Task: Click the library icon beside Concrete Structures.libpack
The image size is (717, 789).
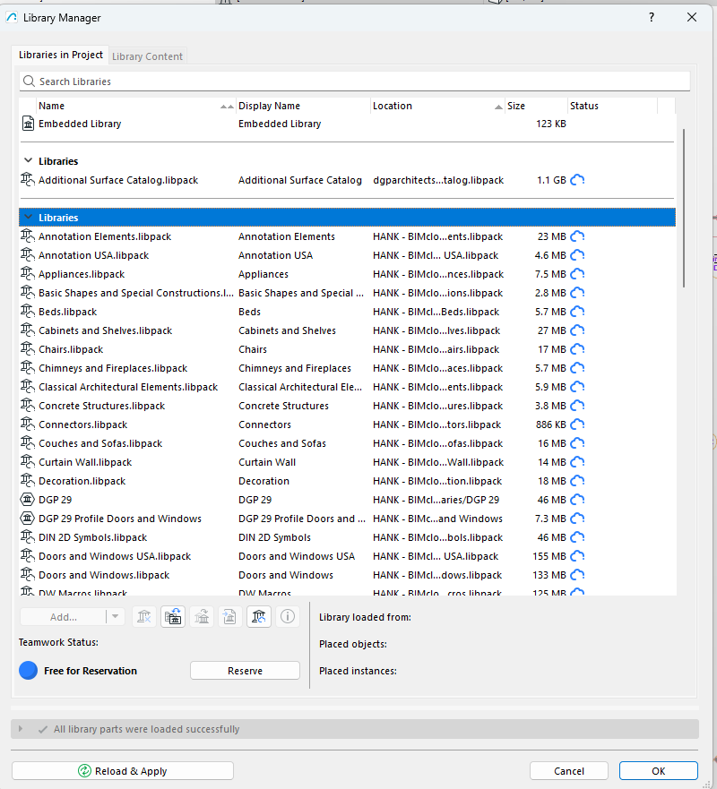Action: (x=27, y=406)
